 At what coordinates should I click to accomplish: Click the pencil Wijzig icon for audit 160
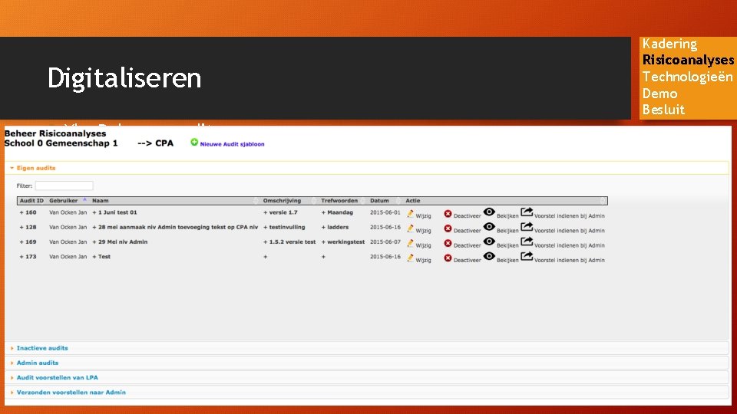click(x=410, y=214)
